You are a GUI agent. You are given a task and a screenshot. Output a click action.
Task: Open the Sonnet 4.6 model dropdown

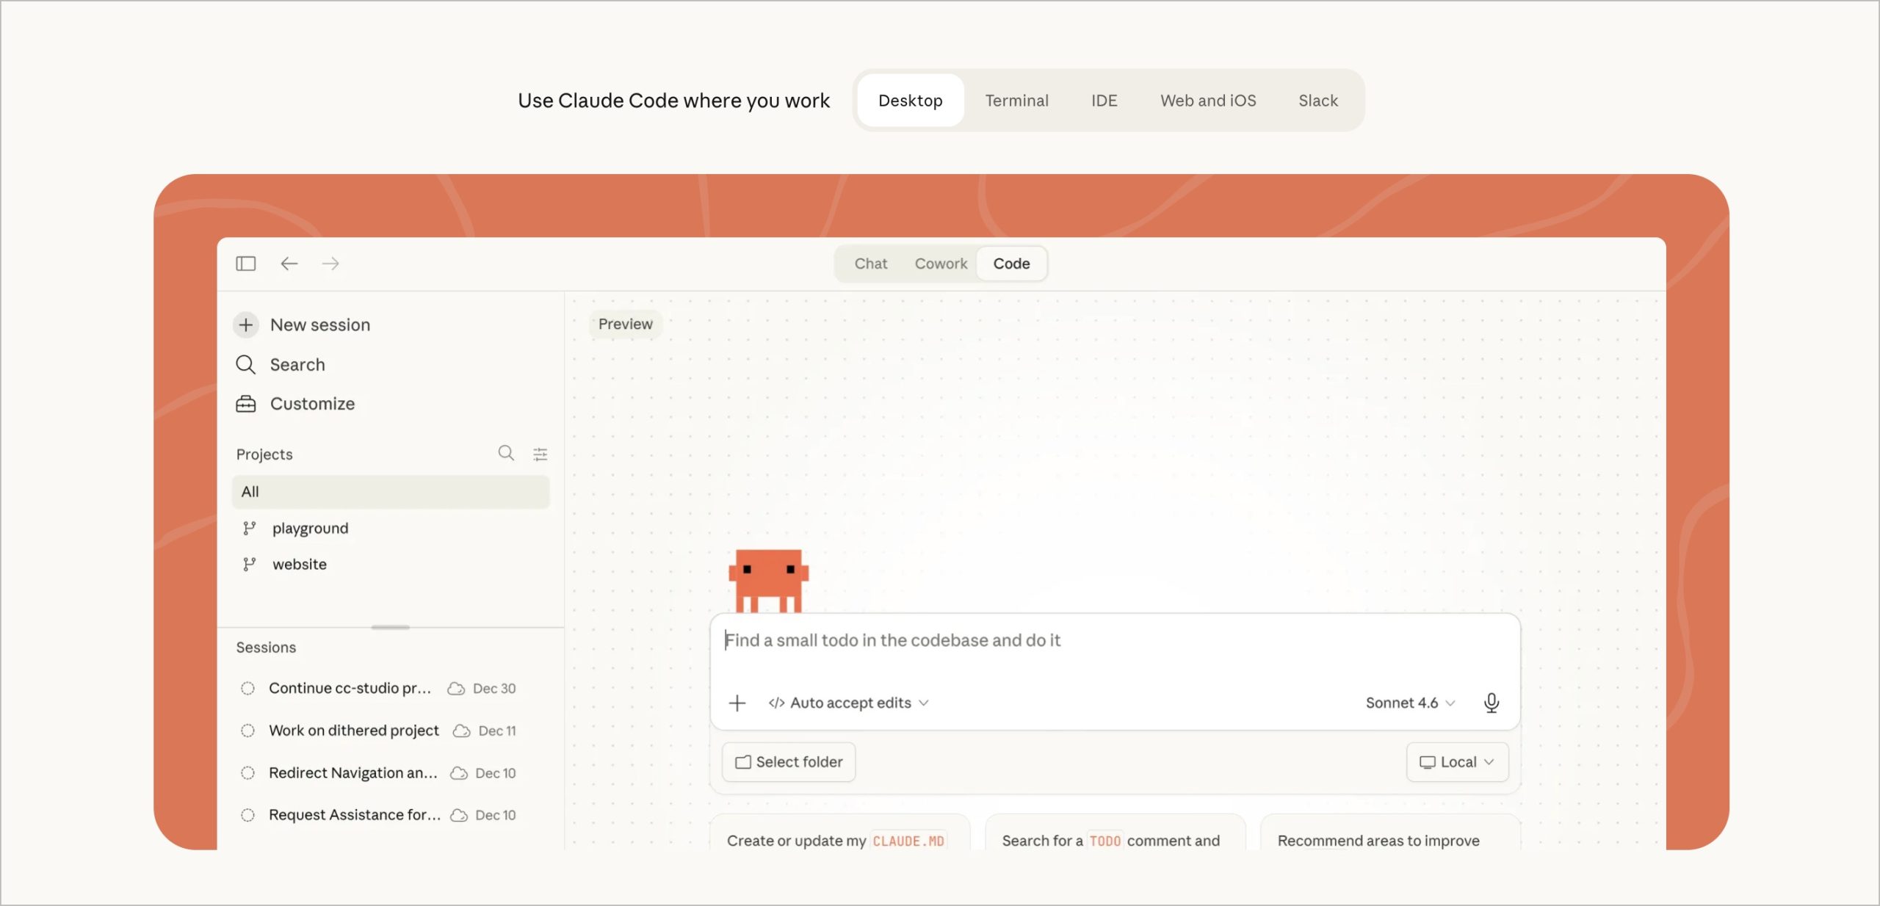click(x=1410, y=703)
